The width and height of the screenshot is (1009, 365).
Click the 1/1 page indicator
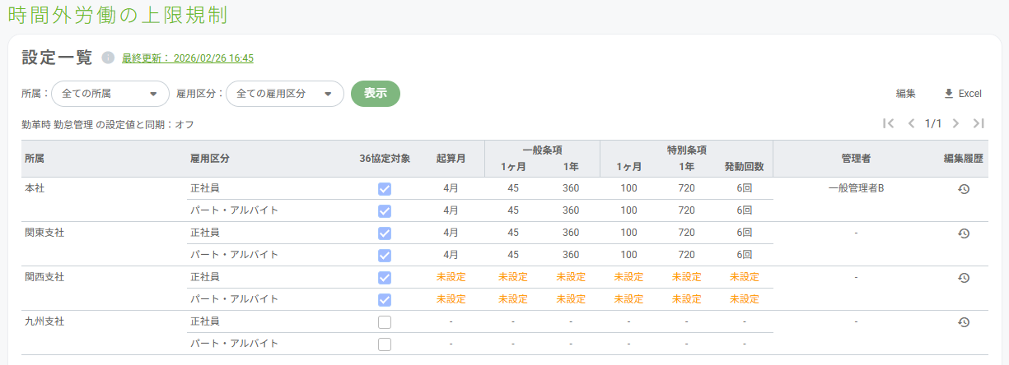933,123
